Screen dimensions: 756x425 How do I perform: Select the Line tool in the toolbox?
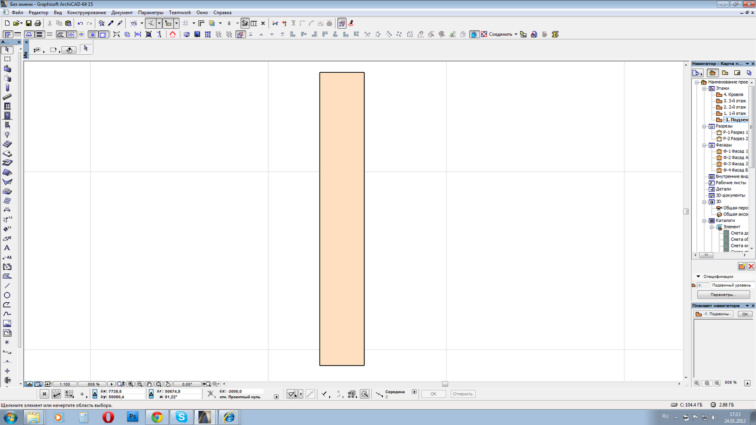7,286
